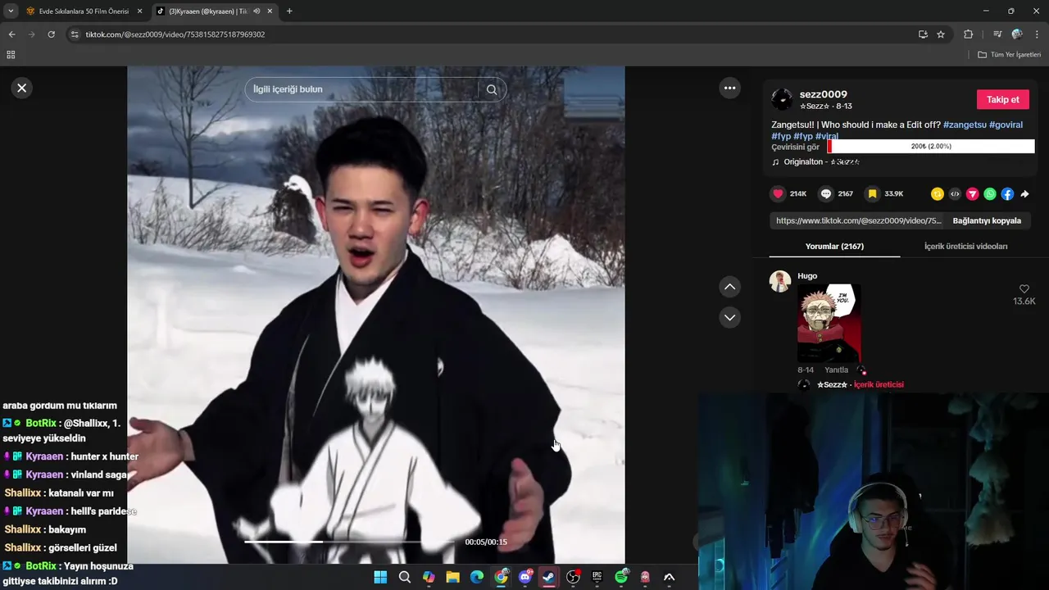Viewport: 1049px width, 590px height.
Task: Like the video via heart icon
Action: pyautogui.click(x=778, y=194)
